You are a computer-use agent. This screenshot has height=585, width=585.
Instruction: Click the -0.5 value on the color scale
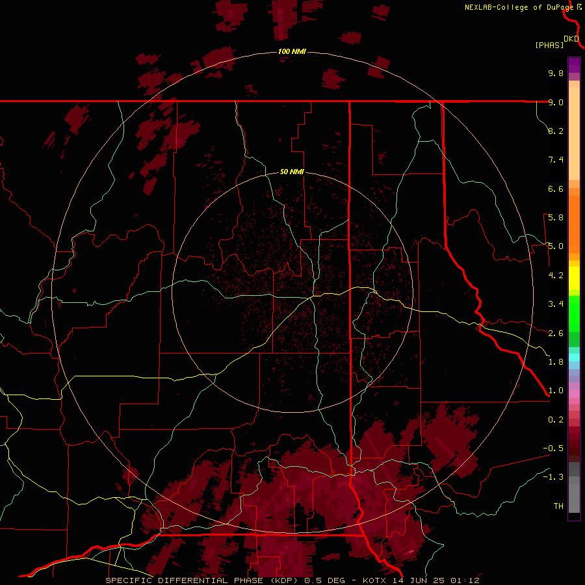[x=553, y=448]
